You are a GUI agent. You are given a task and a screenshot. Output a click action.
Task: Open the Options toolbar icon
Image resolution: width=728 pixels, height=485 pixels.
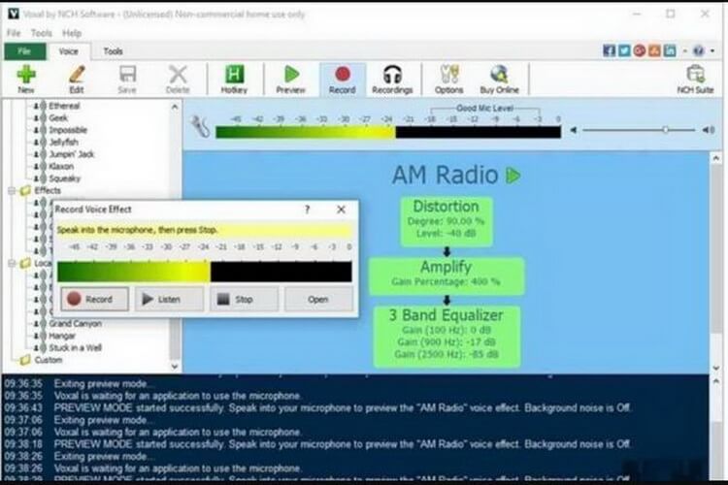(x=448, y=78)
